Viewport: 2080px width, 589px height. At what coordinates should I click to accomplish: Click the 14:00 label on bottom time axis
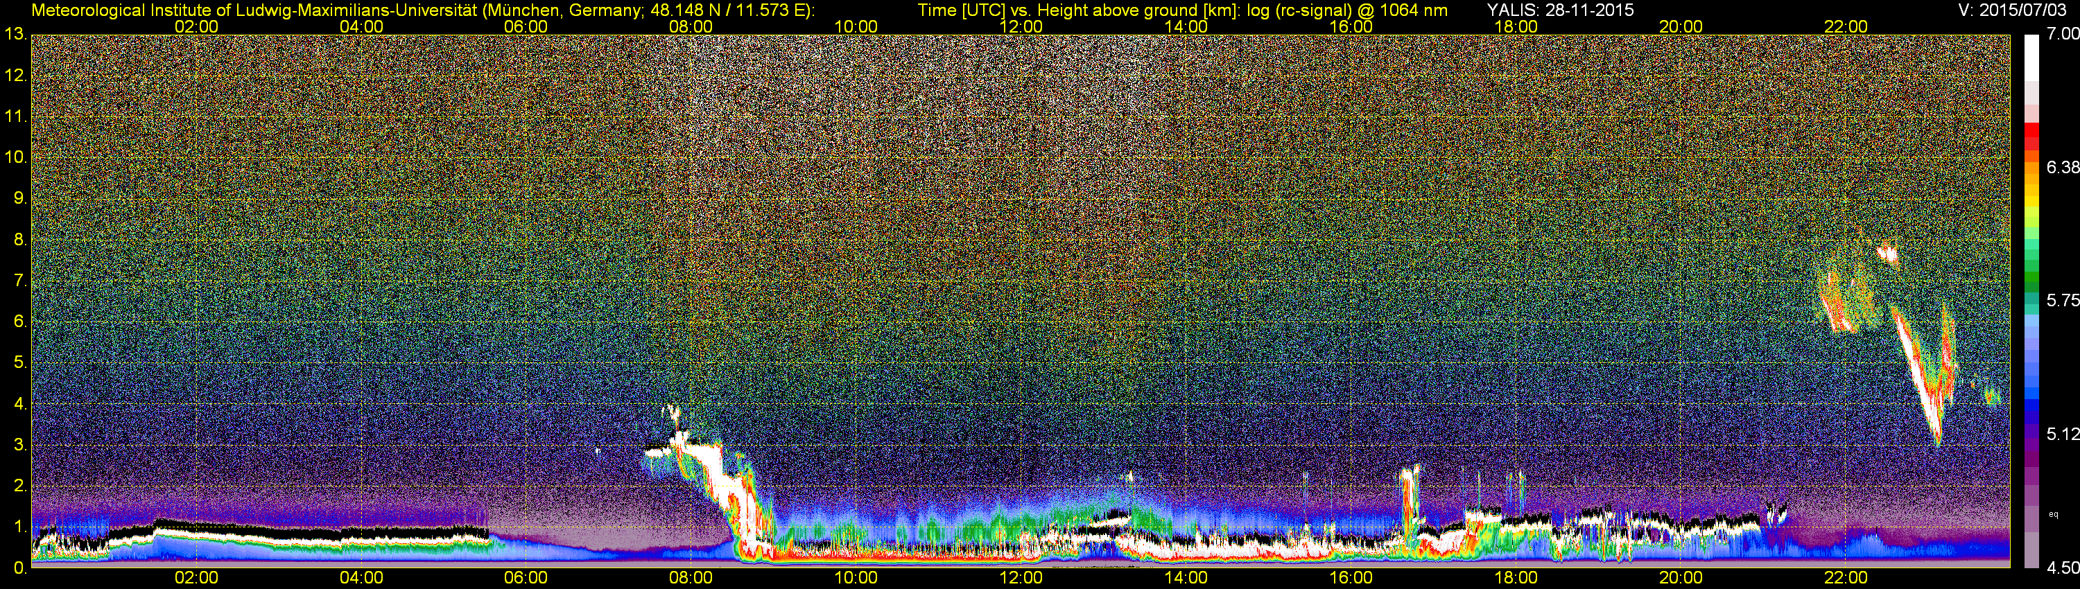[1186, 579]
